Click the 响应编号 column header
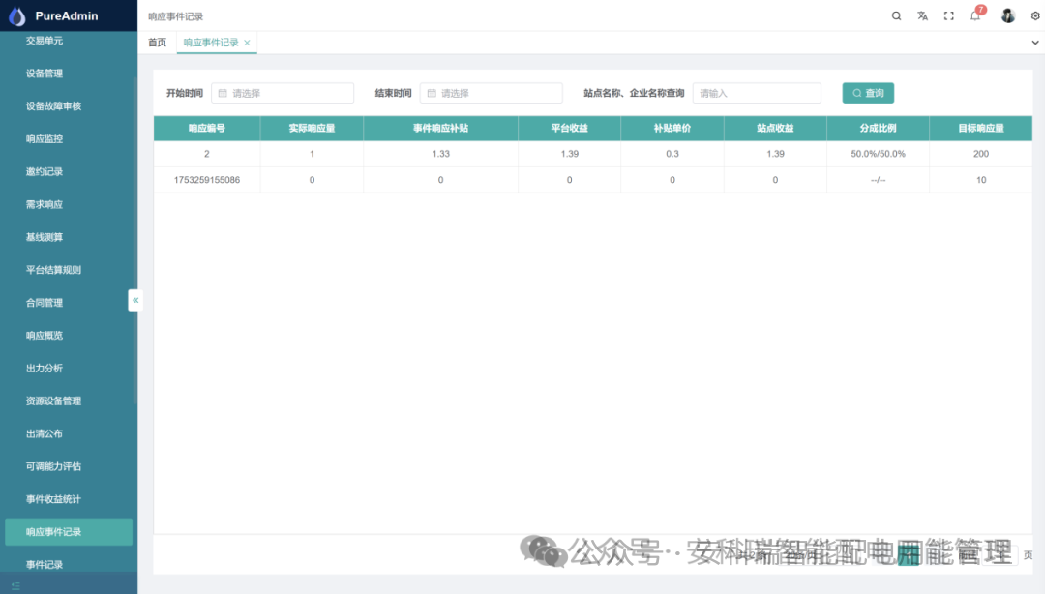Image resolution: width=1045 pixels, height=594 pixels. point(206,127)
